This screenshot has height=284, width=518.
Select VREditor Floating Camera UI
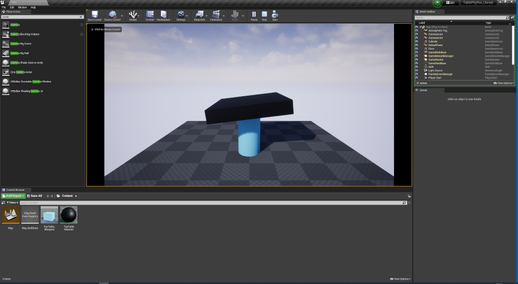42,91
